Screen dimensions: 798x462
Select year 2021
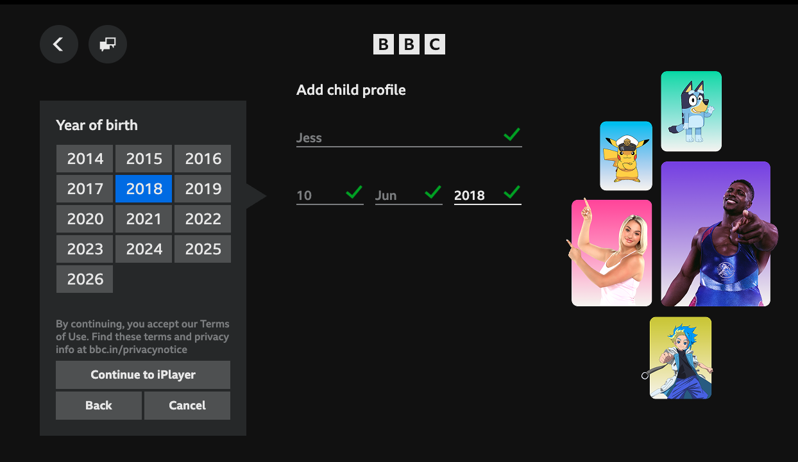[x=144, y=219]
